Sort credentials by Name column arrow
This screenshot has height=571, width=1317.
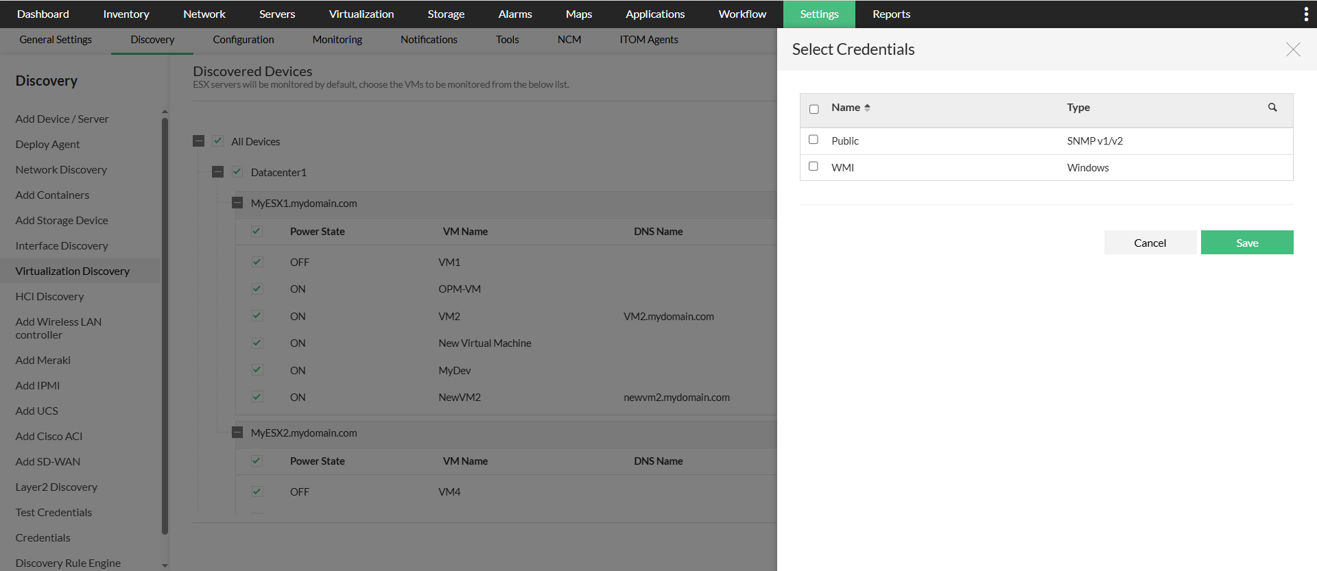pyautogui.click(x=867, y=108)
